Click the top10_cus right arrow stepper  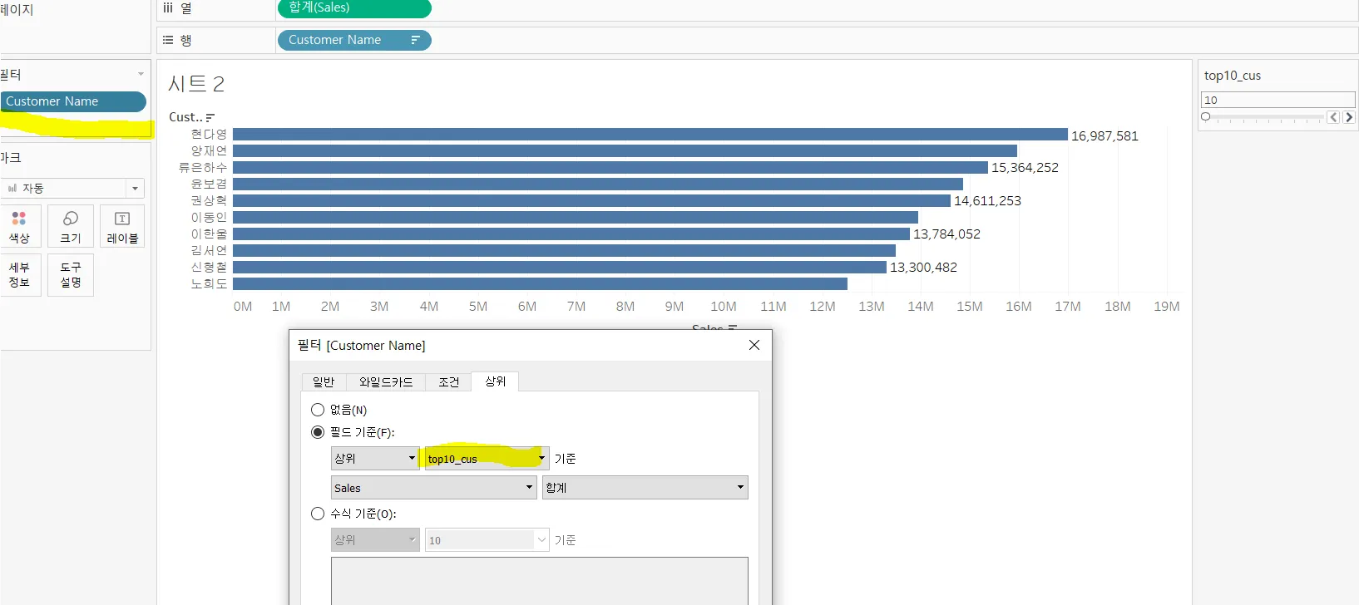click(x=1348, y=117)
